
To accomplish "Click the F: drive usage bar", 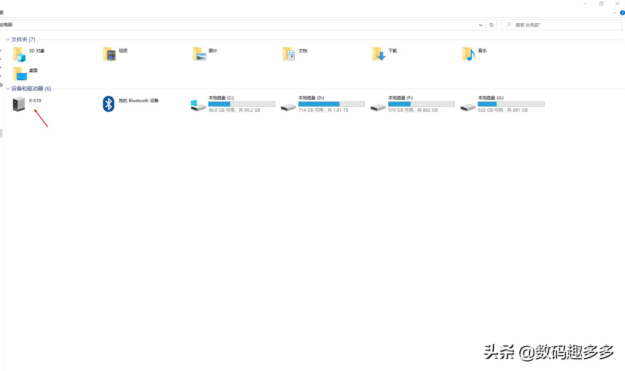I will pos(421,104).
